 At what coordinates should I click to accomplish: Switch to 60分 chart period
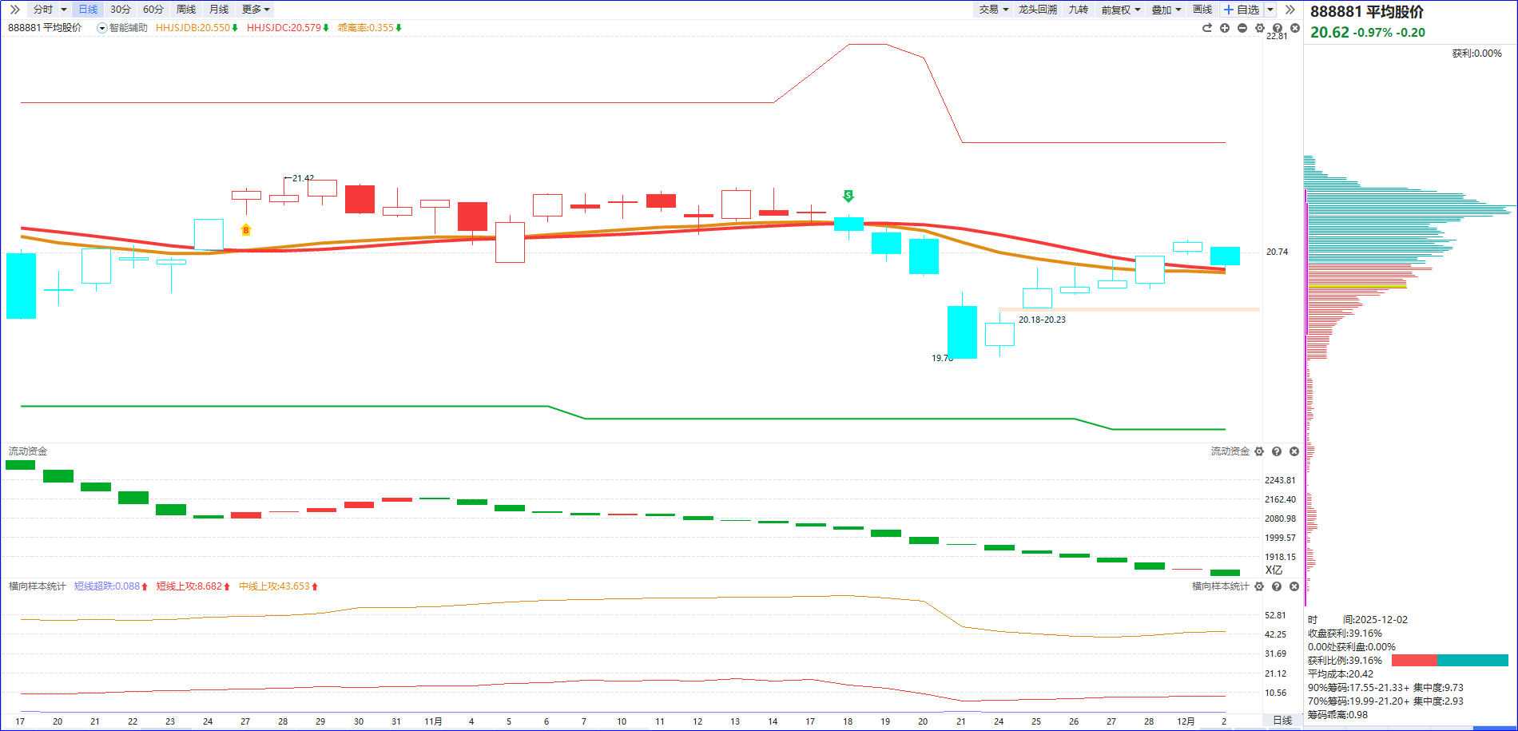(153, 10)
